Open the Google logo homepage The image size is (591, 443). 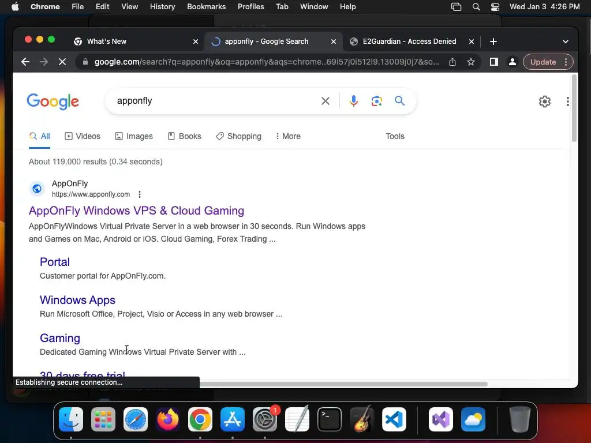(53, 102)
